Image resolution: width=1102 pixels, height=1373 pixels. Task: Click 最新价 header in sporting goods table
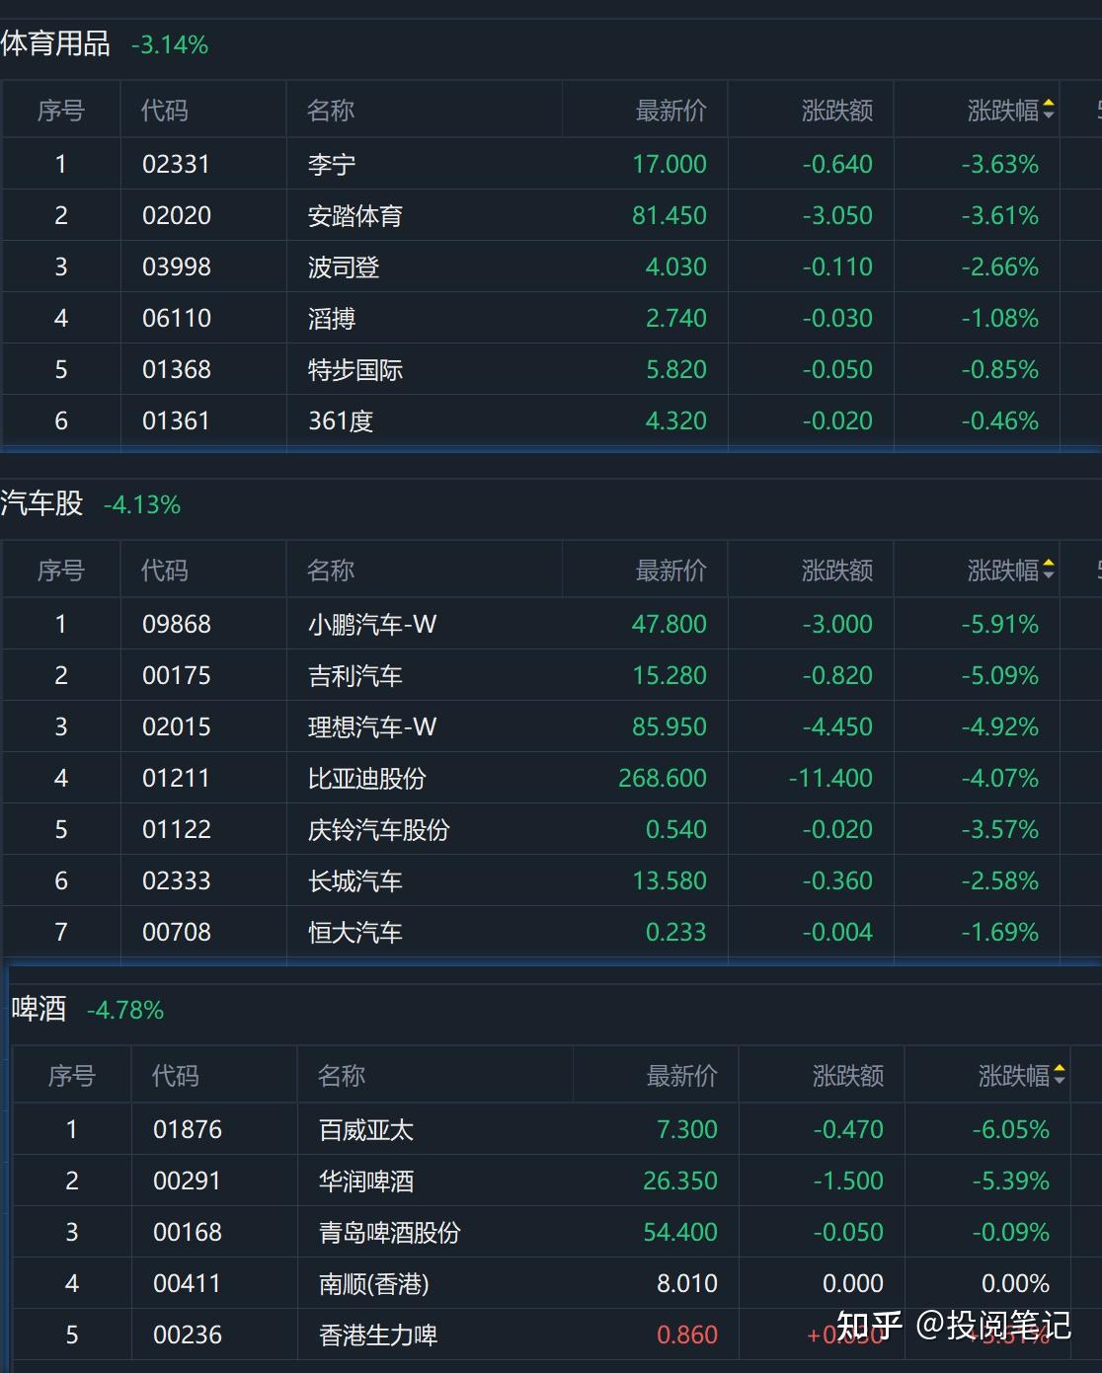point(670,111)
